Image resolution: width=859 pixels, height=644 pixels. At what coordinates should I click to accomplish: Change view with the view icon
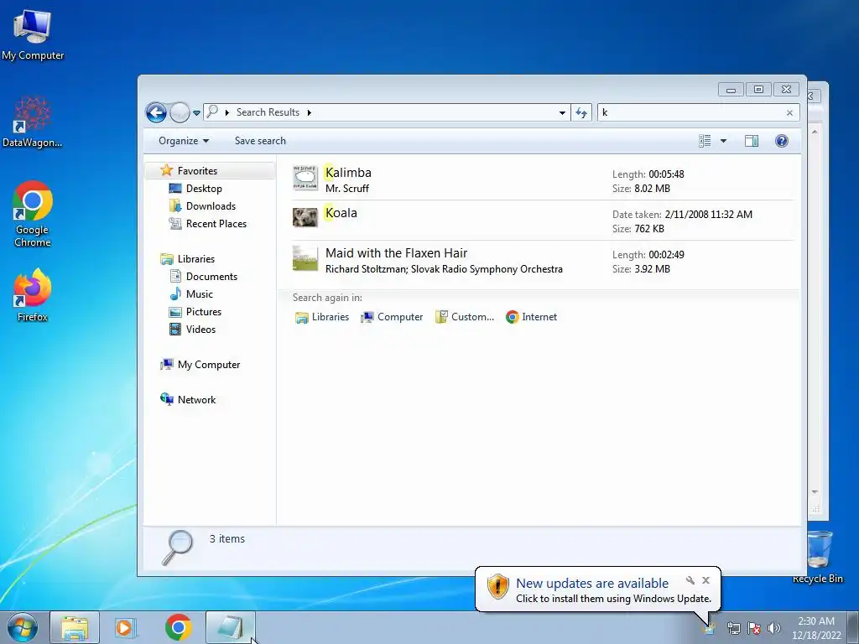705,141
